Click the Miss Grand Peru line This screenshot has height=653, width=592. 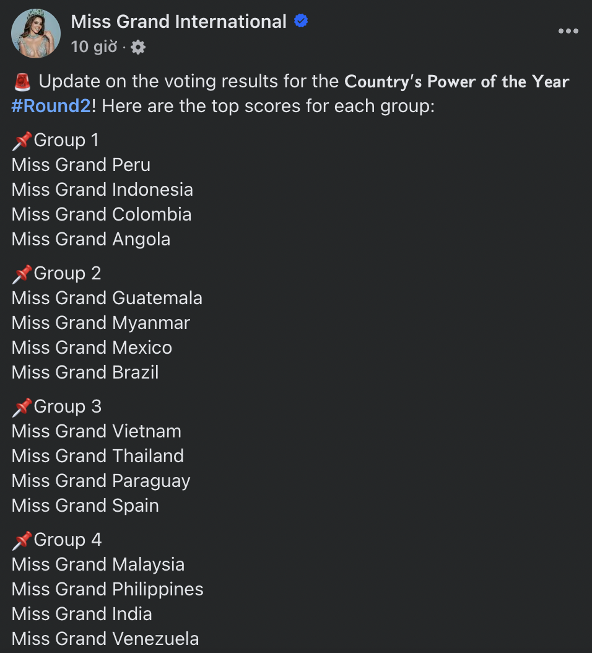coord(81,165)
